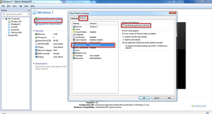Close the Library panel
This screenshot has width=212, height=114.
(x=29, y=10)
